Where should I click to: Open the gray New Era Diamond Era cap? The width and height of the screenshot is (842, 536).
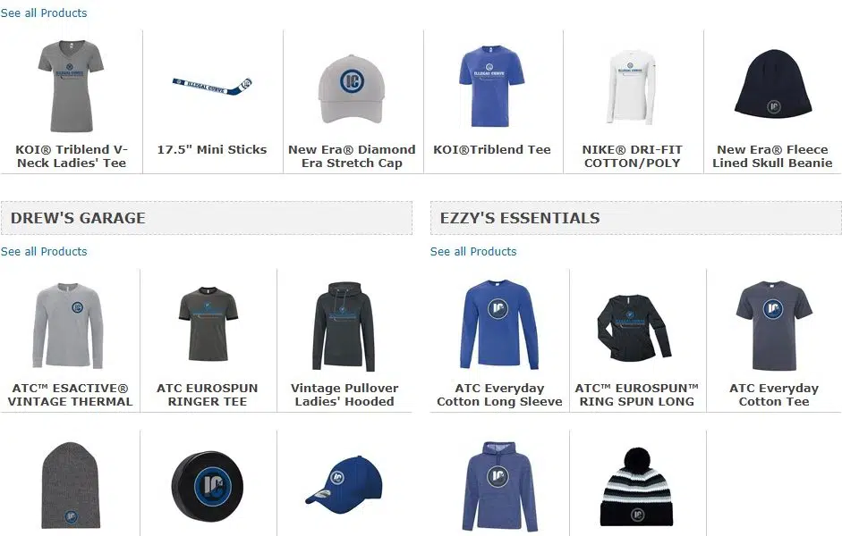coord(352,88)
